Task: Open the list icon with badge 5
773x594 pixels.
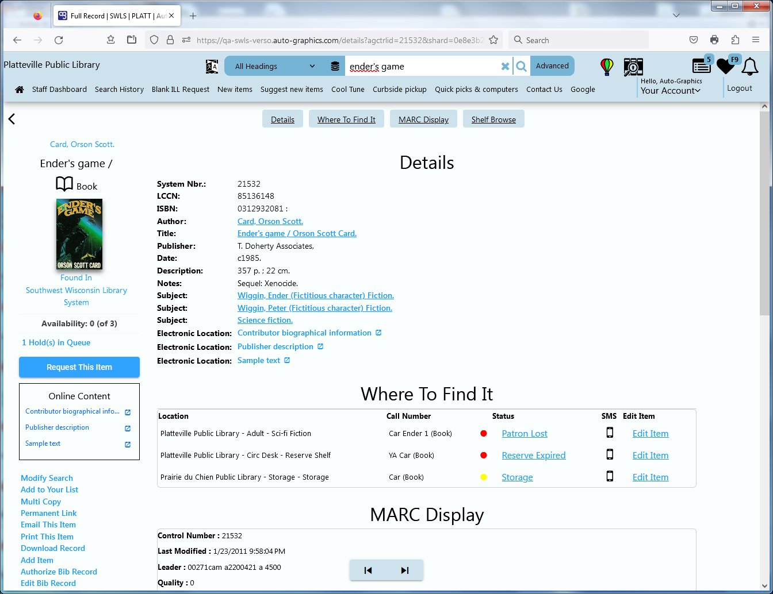Action: [702, 65]
